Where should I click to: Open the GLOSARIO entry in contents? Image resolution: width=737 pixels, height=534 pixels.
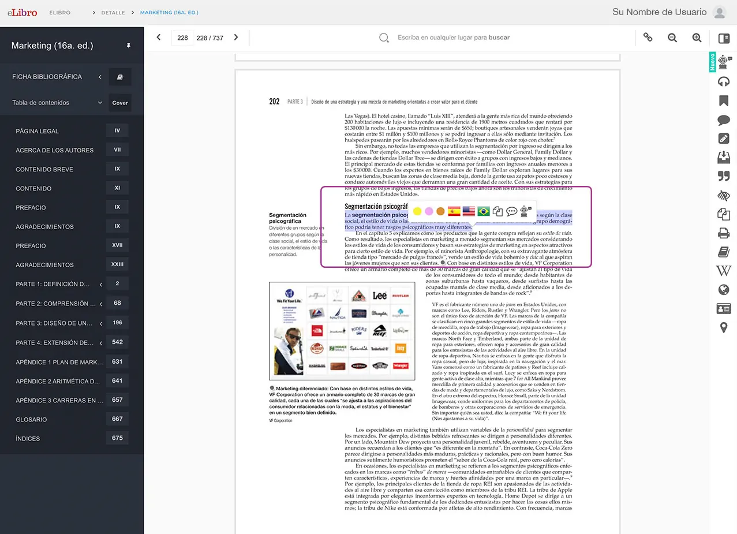pos(32,420)
